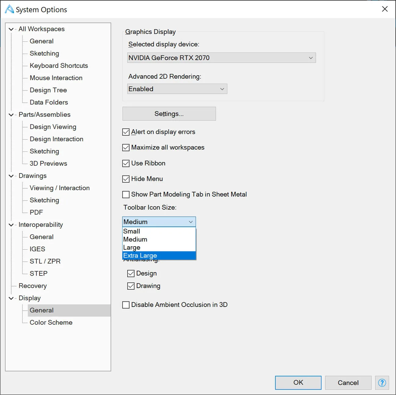Collapse the Interoperability tree node
The height and width of the screenshot is (395, 396).
11,225
